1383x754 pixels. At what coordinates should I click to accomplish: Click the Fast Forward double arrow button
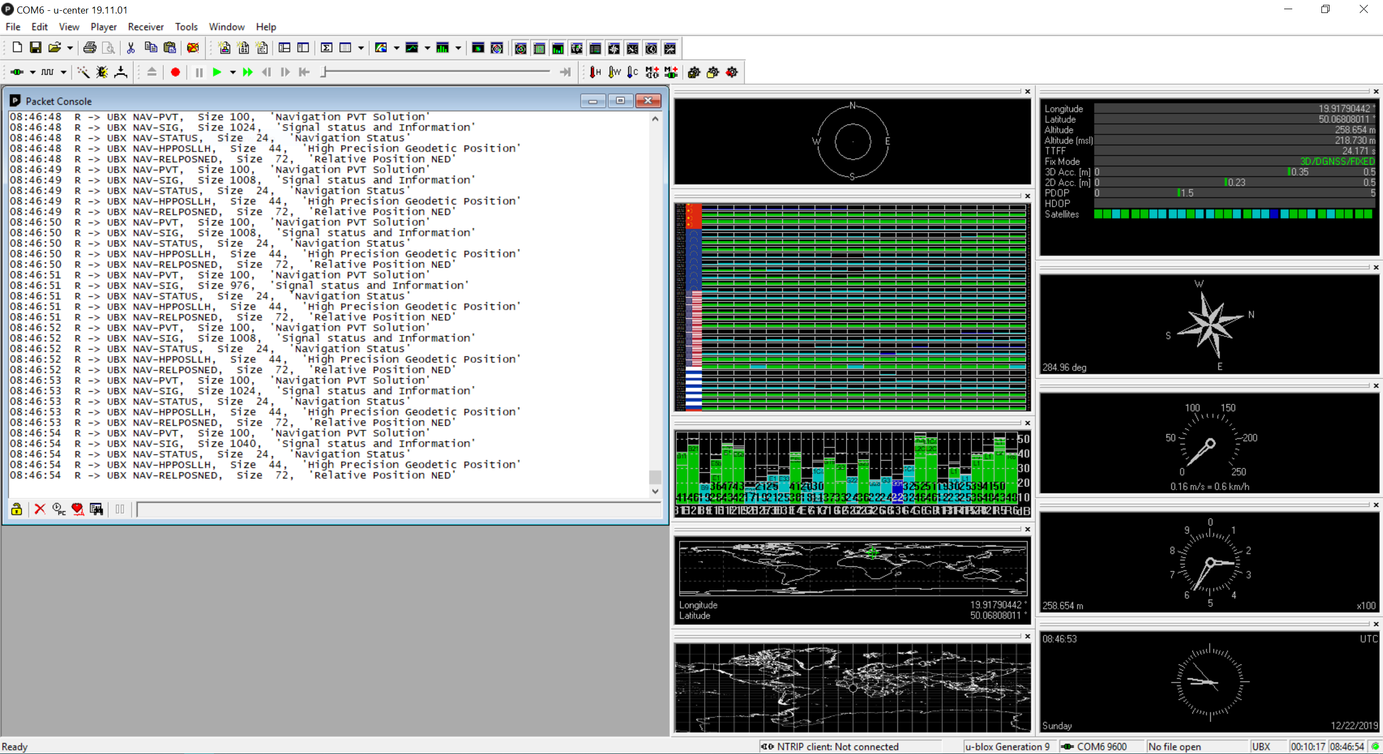pos(247,72)
